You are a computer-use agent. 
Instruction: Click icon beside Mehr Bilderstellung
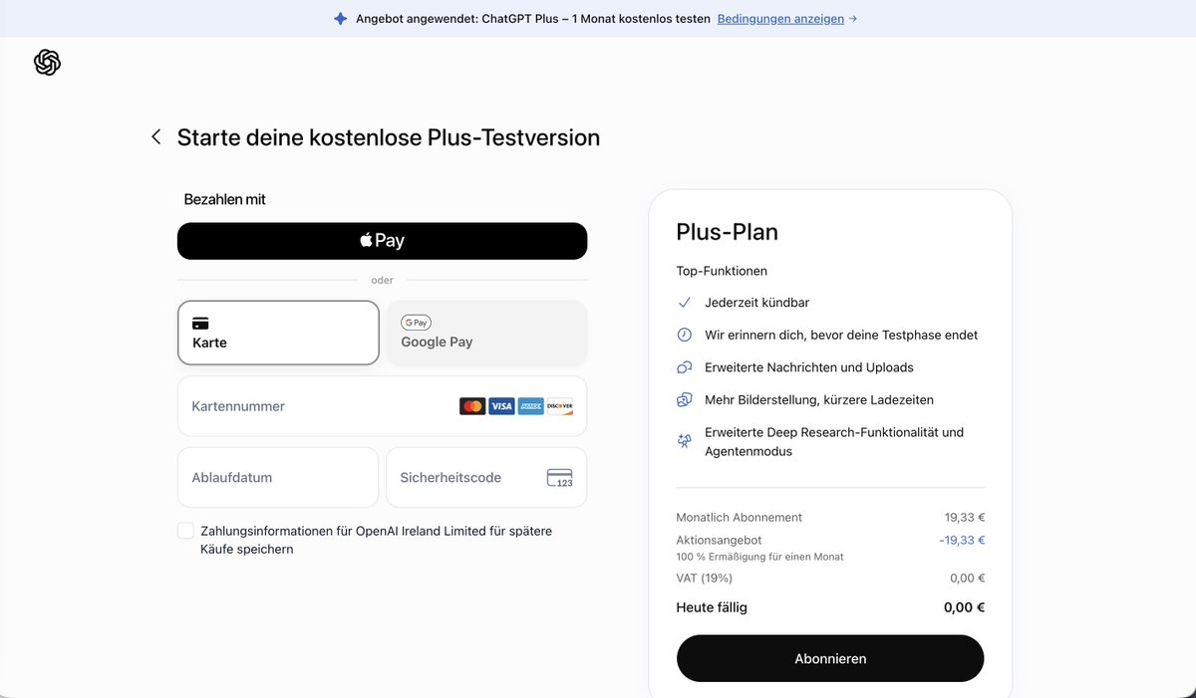[684, 399]
